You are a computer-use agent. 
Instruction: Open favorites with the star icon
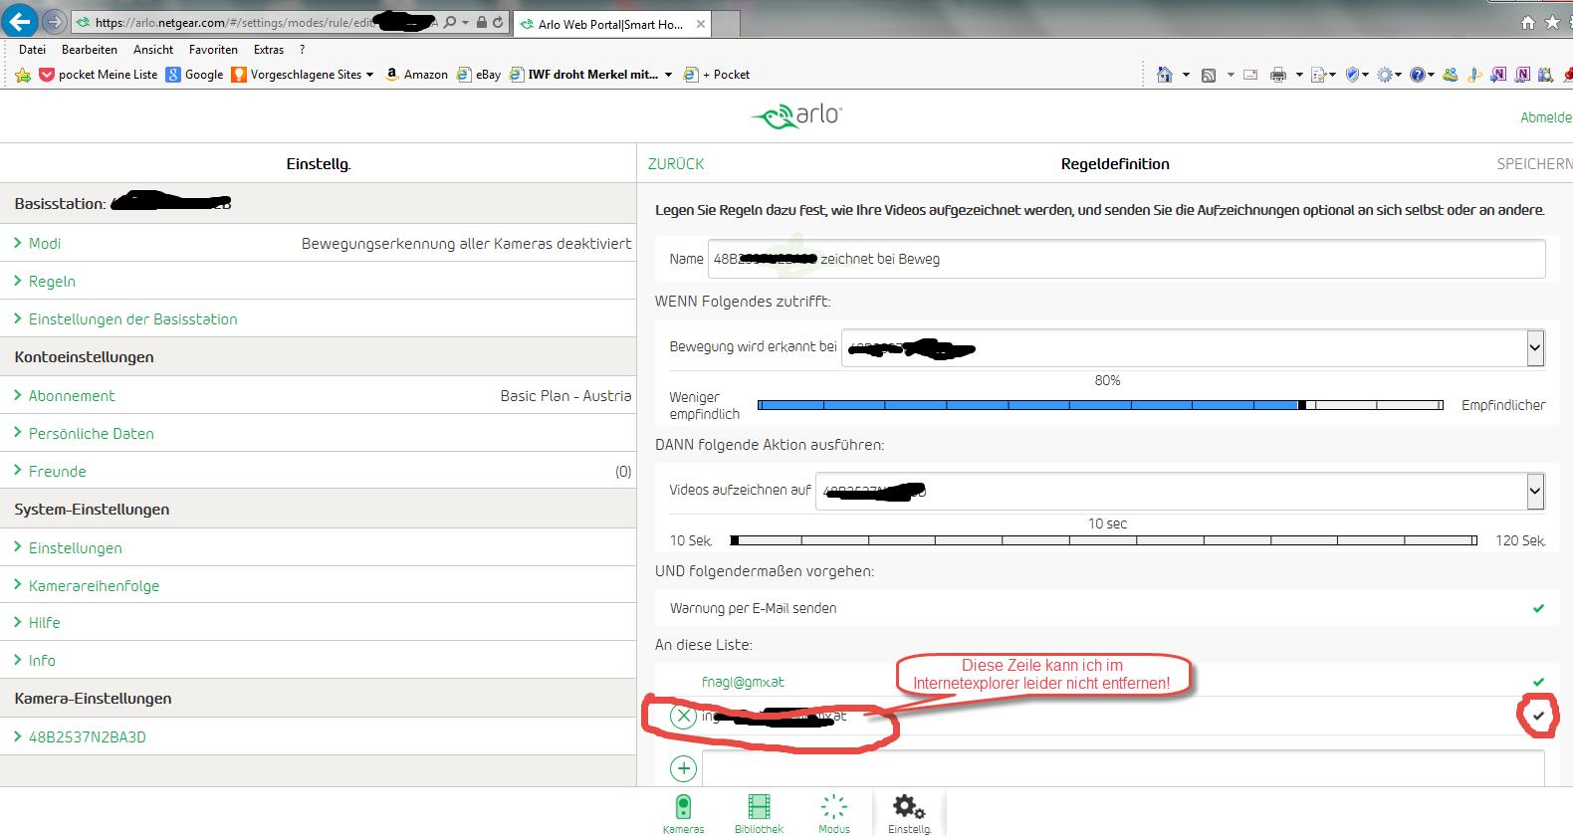point(1552,22)
